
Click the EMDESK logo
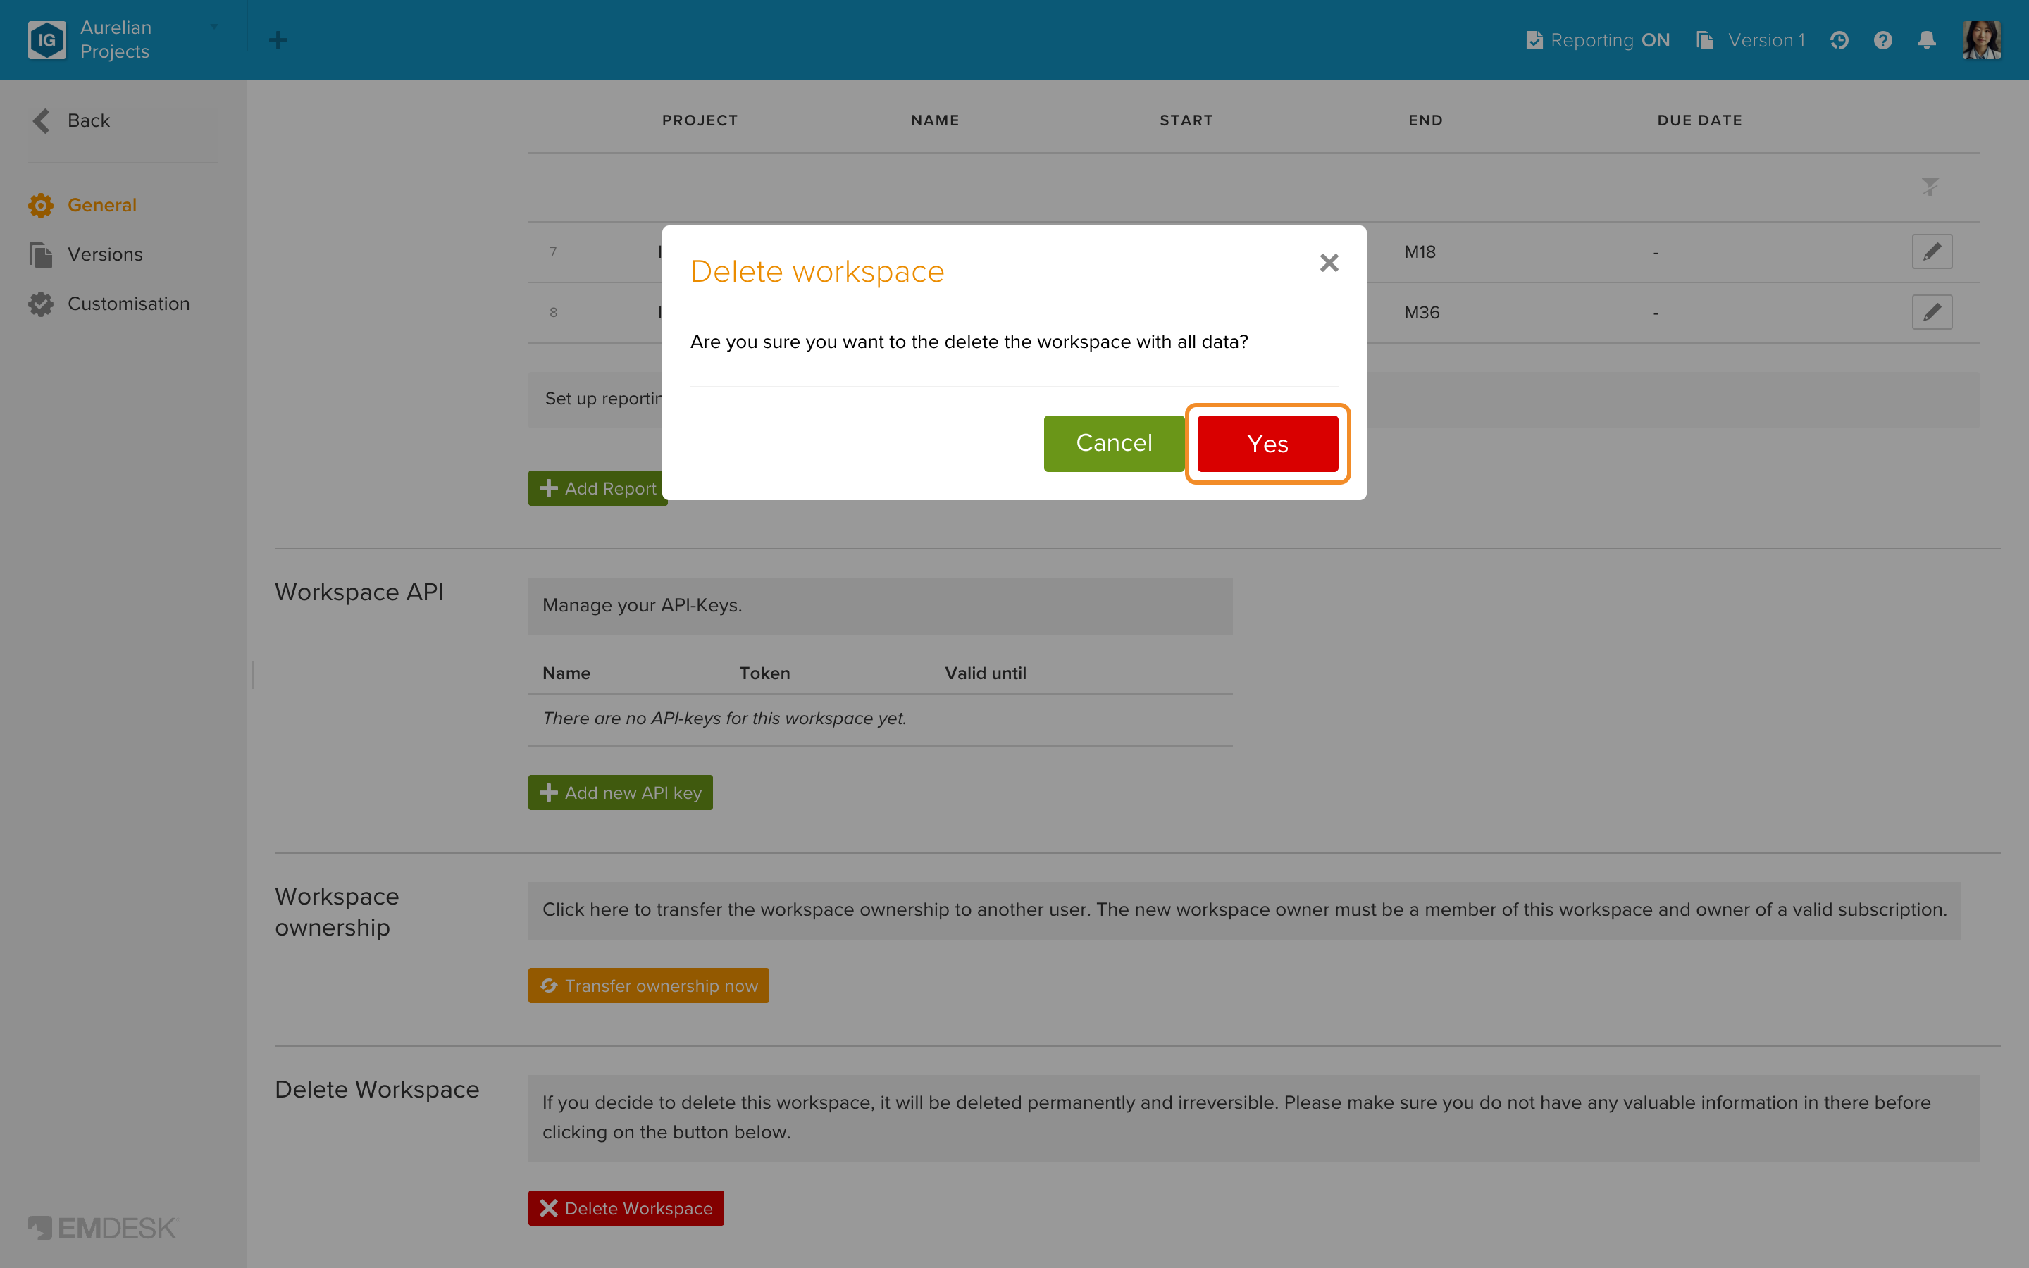point(103,1228)
